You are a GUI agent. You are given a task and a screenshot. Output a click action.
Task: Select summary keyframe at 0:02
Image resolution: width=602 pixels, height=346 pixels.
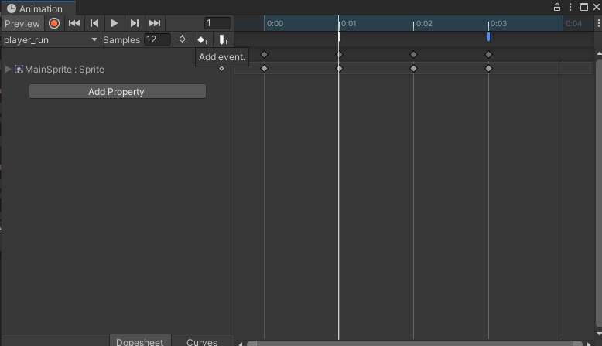click(413, 54)
